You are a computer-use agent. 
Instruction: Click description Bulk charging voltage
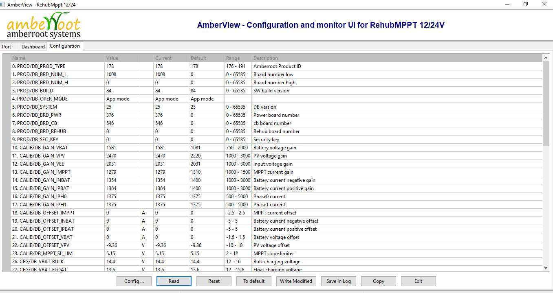277,262
